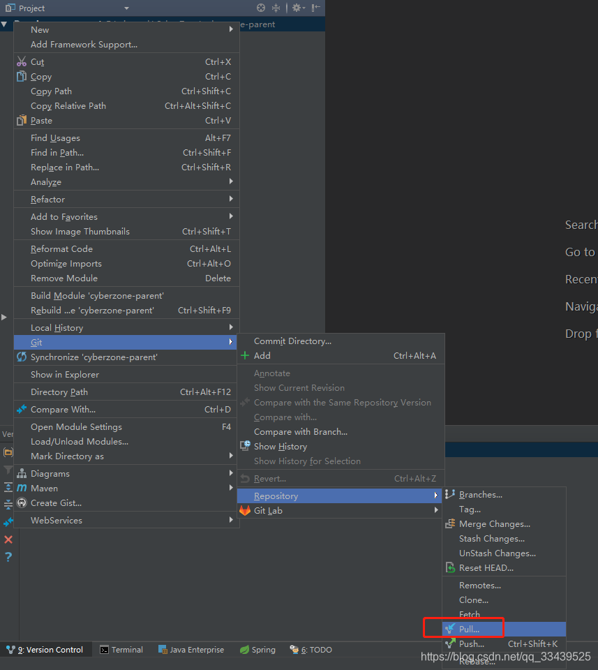Viewport: 598px width, 670px height.
Task: Select Load/Unload Modules... entry
Action: tap(126, 441)
